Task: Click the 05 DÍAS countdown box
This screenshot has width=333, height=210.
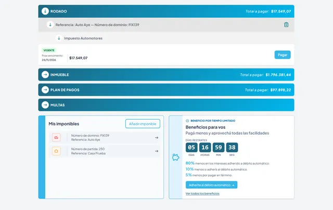Action: [191, 148]
